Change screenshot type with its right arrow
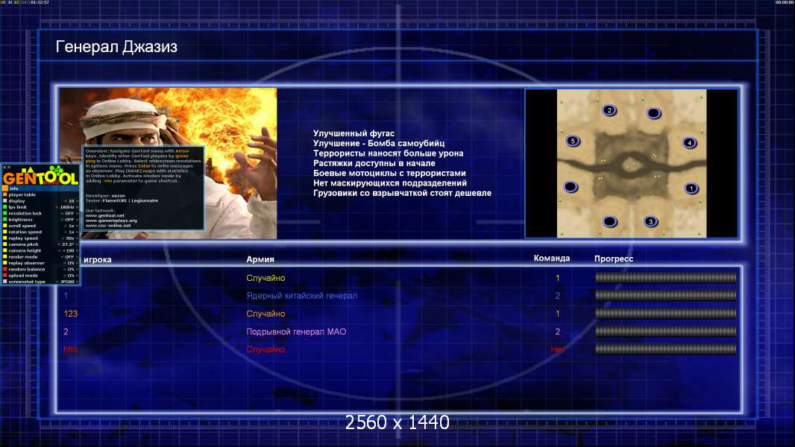 [77, 282]
